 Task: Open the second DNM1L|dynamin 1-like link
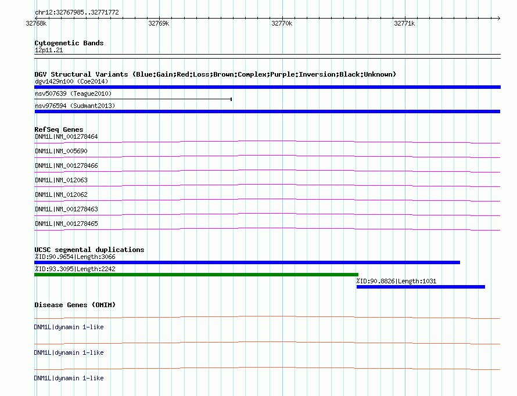pyautogui.click(x=69, y=352)
